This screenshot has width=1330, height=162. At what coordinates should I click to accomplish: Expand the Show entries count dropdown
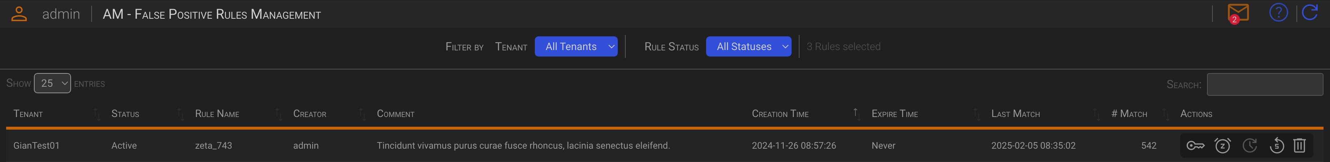click(x=52, y=84)
